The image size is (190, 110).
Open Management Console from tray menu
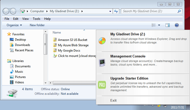coord(143,63)
